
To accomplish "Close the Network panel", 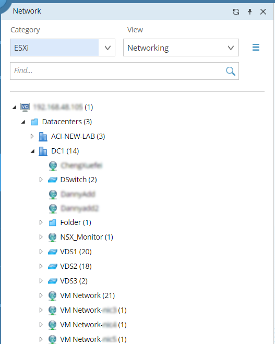I will (263, 11).
